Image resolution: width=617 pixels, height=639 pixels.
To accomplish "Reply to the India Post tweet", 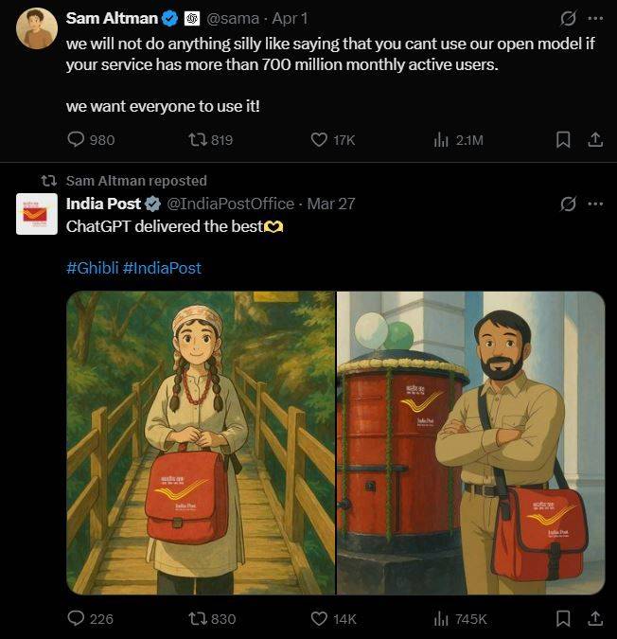I will [x=77, y=619].
